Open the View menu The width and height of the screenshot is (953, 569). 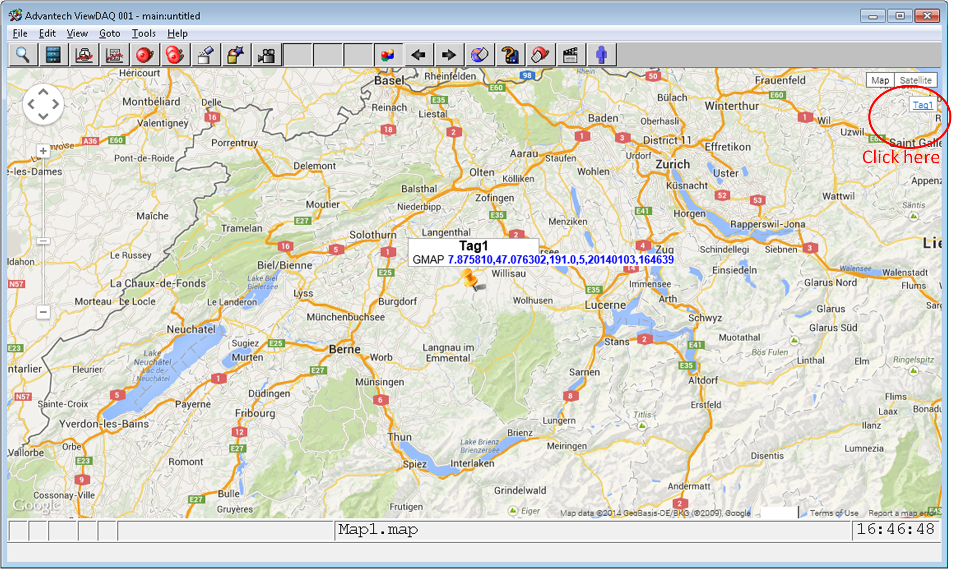[77, 33]
